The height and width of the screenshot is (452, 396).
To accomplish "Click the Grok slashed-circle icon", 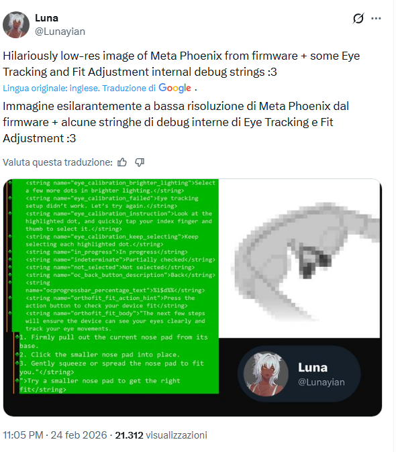I will click(358, 19).
